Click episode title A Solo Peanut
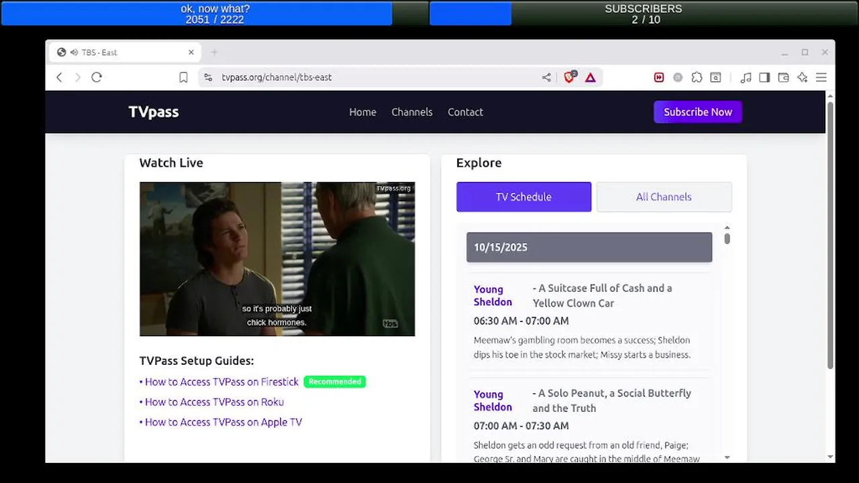The image size is (859, 483). 611,400
